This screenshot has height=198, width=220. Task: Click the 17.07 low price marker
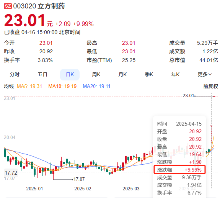tap(79, 179)
